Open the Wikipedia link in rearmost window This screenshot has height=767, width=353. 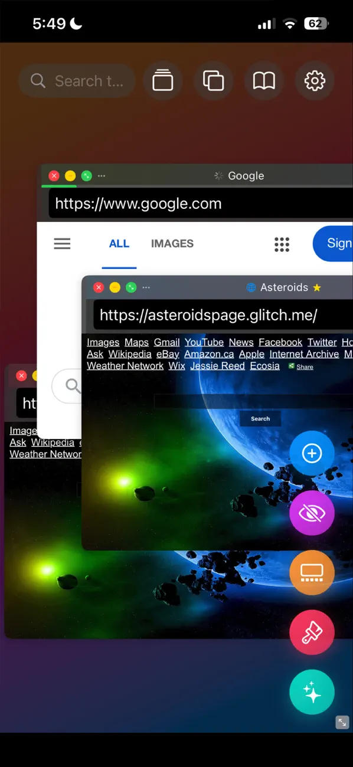pos(53,442)
